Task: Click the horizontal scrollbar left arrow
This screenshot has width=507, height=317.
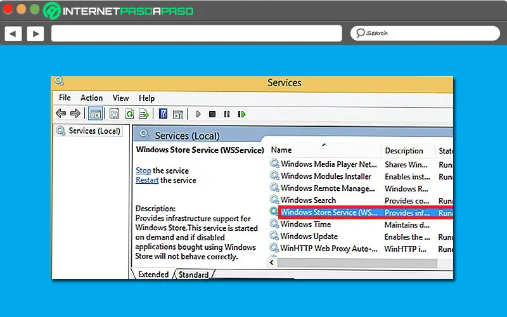Action: [272, 262]
